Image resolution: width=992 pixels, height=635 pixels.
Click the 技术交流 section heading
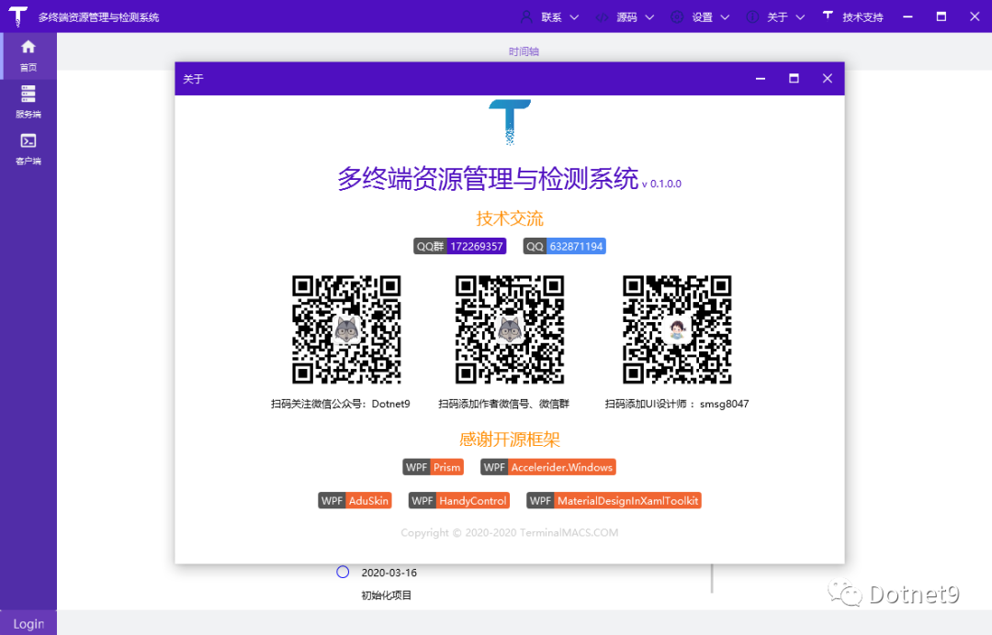point(510,218)
